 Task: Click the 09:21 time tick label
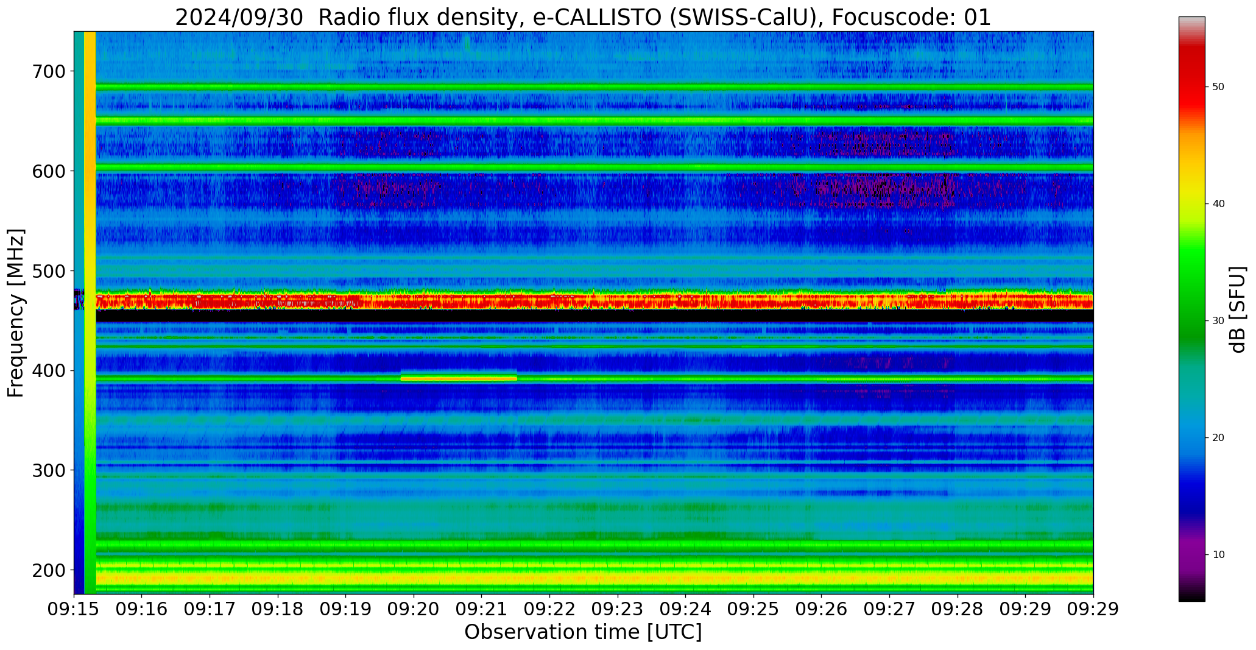(x=482, y=609)
